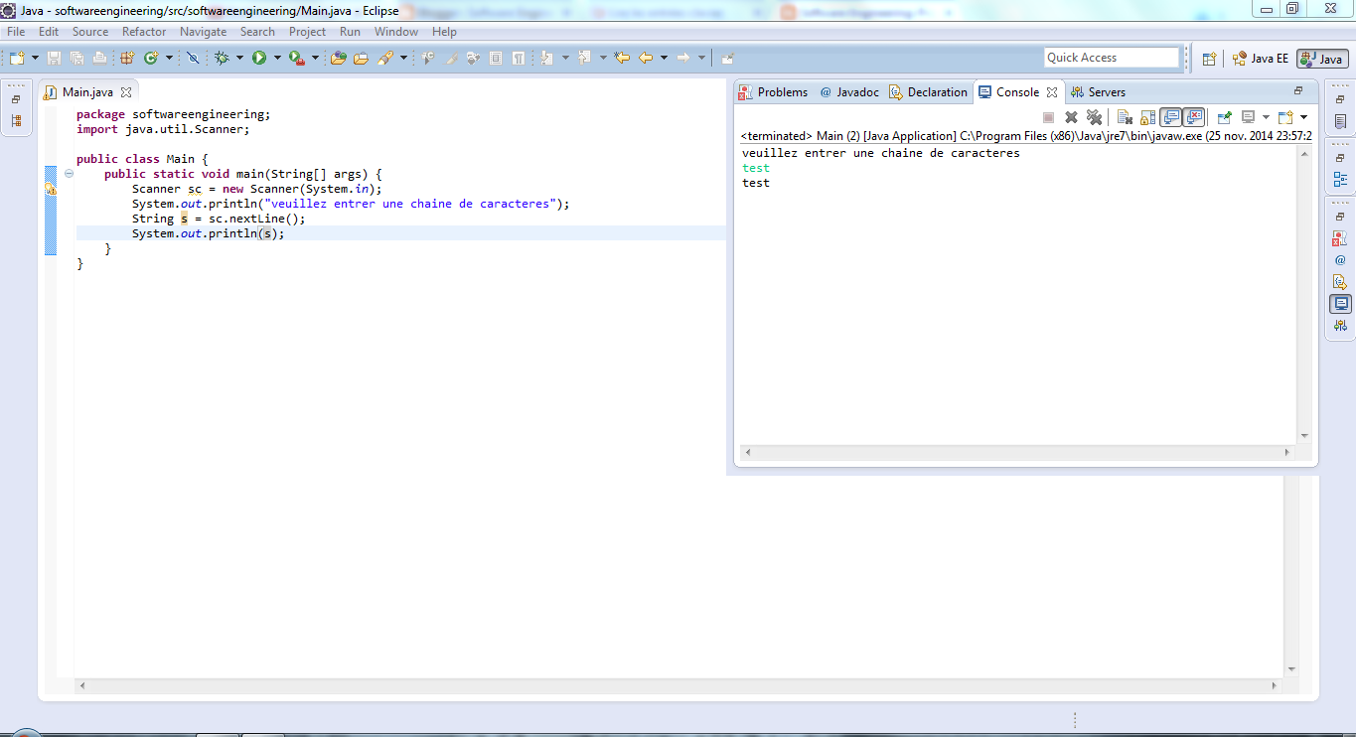The image size is (1356, 737).
Task: Toggle Scroll Lock in the Console view
Action: point(1146,116)
